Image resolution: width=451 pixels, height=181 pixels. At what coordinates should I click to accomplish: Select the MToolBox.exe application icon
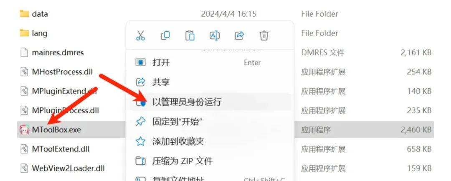click(x=25, y=130)
